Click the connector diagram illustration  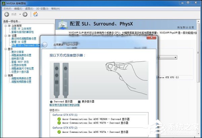tap(99, 80)
